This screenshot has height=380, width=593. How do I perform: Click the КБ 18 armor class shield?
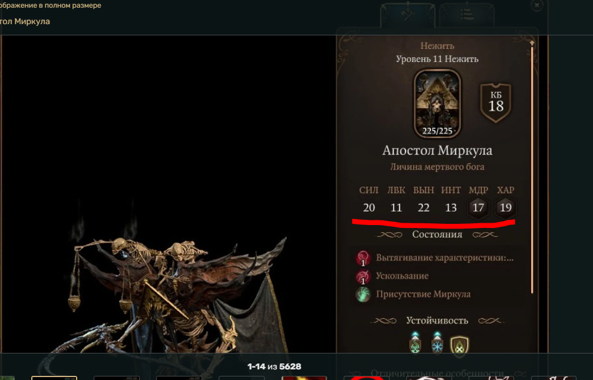coord(496,103)
